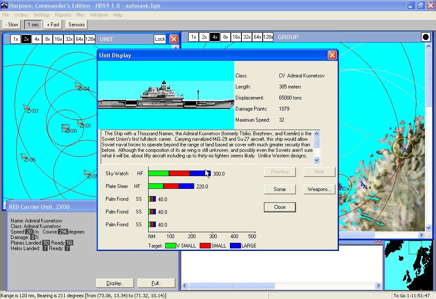
Task: Select ship unit ZX01 on unit map
Action: click(x=80, y=123)
